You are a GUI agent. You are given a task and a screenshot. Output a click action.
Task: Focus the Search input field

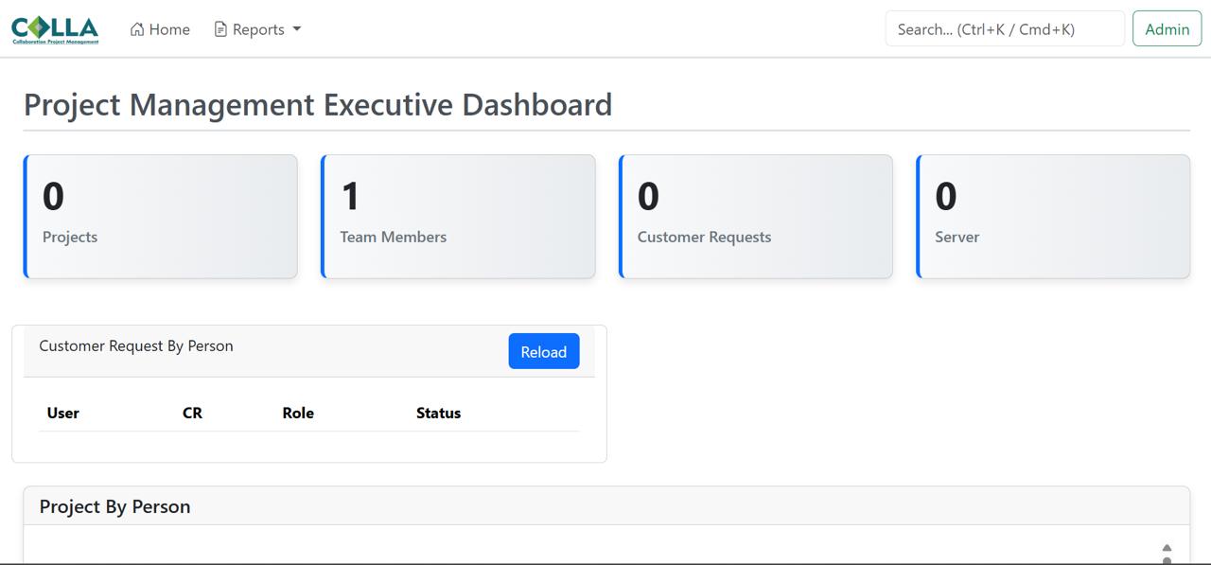click(x=1004, y=29)
